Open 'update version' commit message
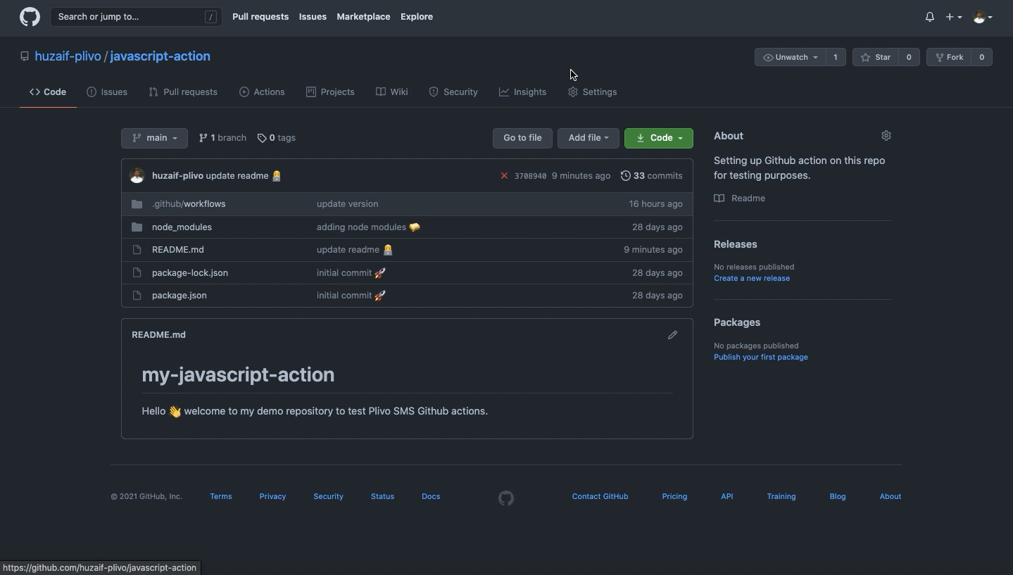This screenshot has width=1013, height=575. pos(347,204)
